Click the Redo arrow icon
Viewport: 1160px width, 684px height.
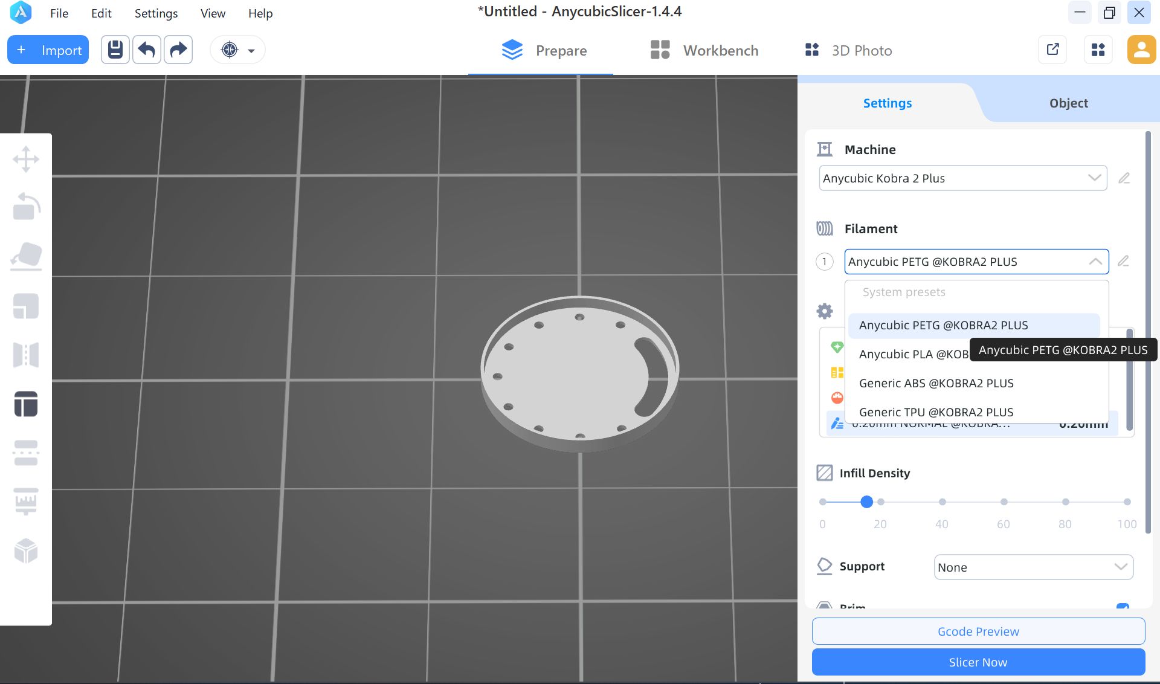(x=178, y=50)
